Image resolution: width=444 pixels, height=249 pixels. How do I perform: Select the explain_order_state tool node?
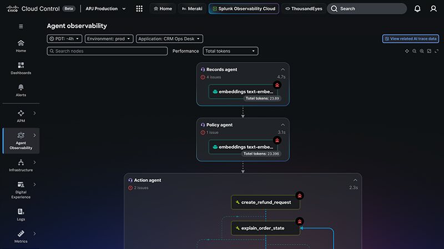266,228
